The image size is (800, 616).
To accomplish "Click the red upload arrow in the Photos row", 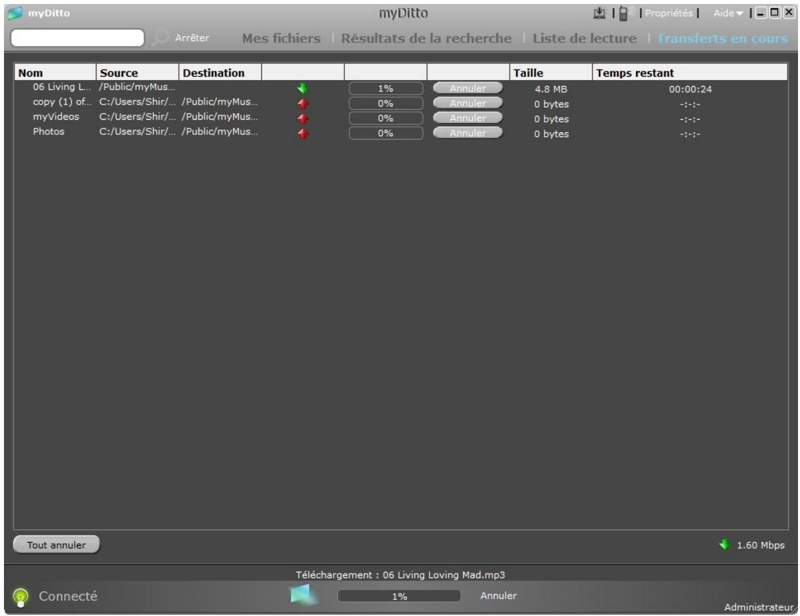I will coord(304,134).
